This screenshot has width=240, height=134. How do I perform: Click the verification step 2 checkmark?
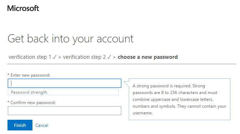click(109, 57)
